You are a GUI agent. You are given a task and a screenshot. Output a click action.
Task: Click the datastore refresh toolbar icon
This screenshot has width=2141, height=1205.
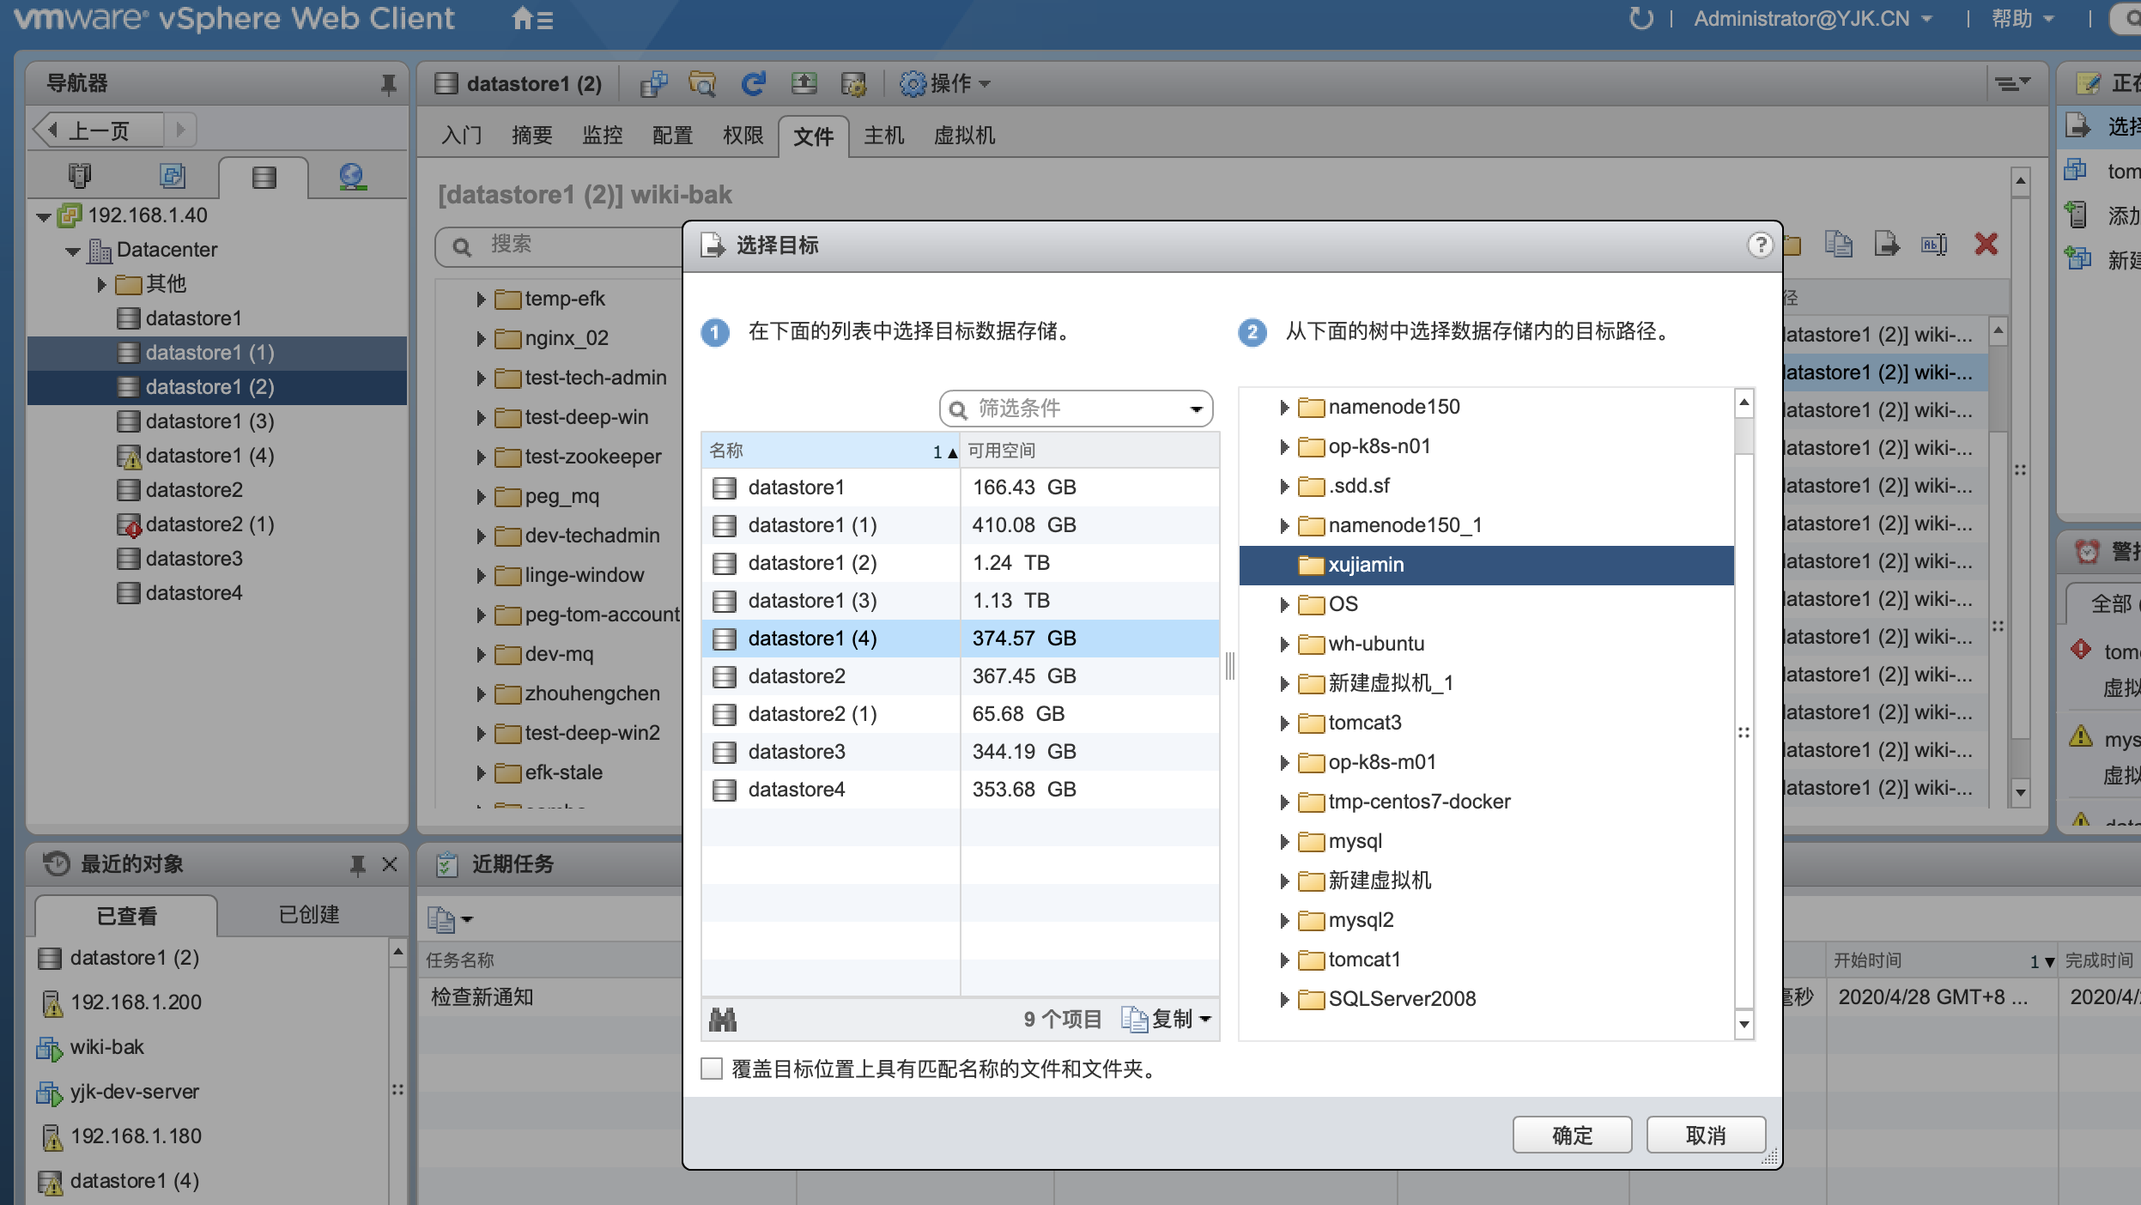click(x=753, y=83)
